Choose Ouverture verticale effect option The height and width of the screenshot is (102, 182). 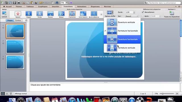coord(122,22)
